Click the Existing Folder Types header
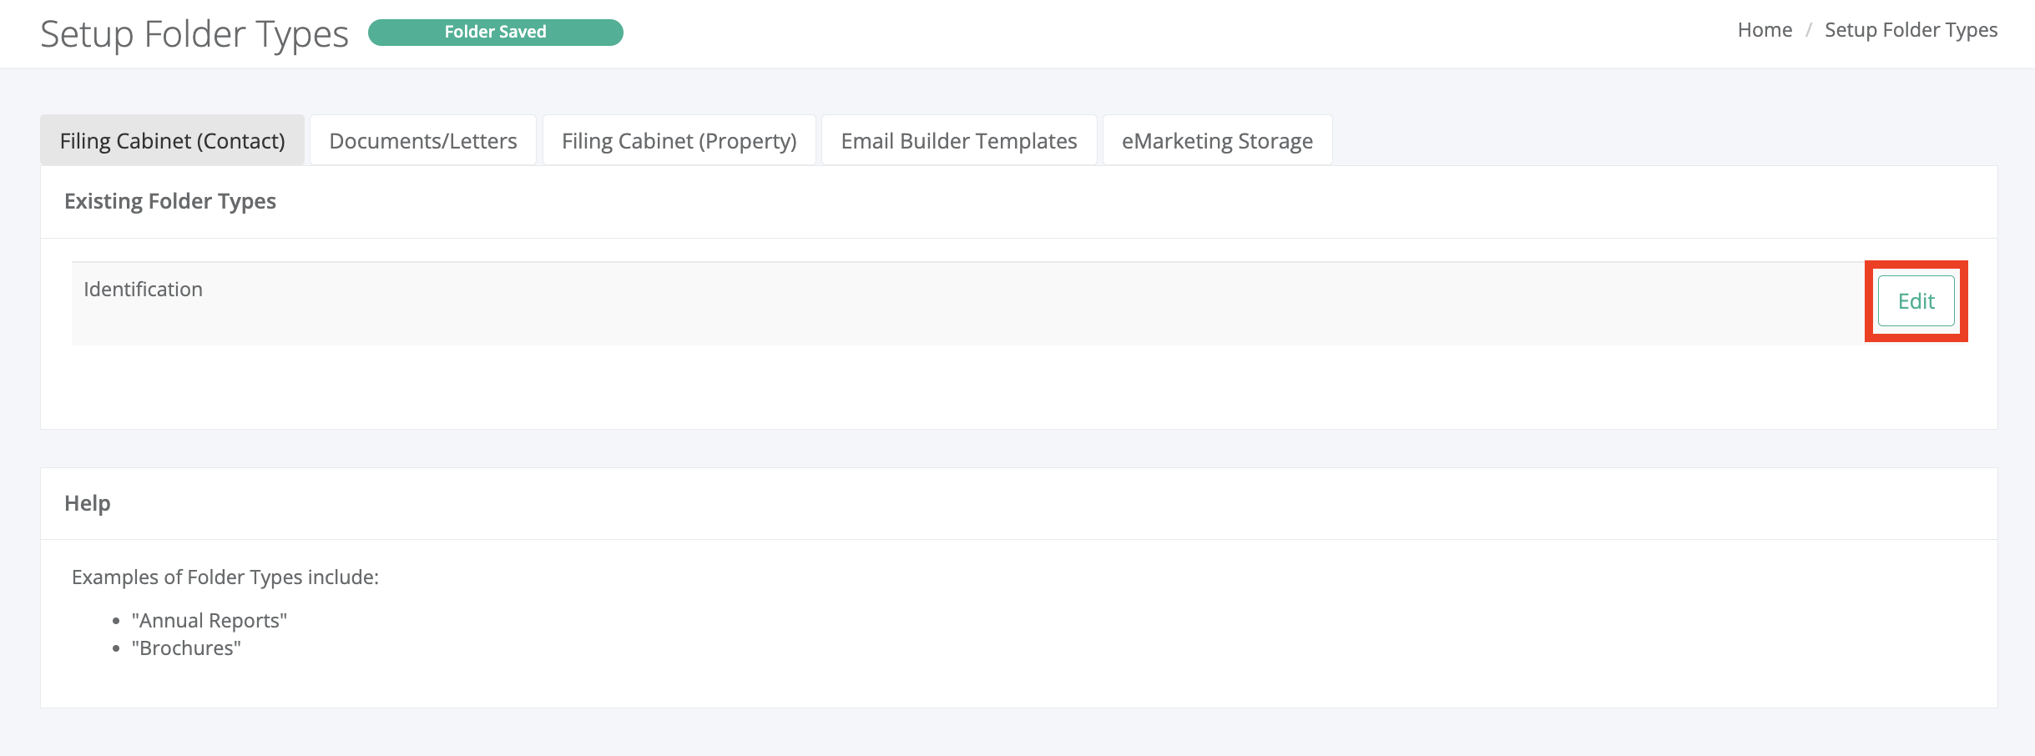The image size is (2035, 756). pos(170,201)
